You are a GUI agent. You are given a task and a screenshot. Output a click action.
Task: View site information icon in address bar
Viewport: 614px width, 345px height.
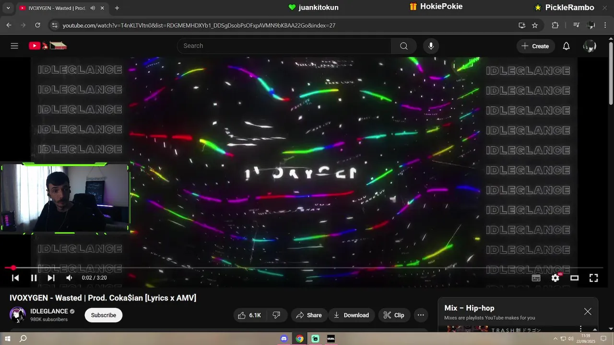click(54, 25)
